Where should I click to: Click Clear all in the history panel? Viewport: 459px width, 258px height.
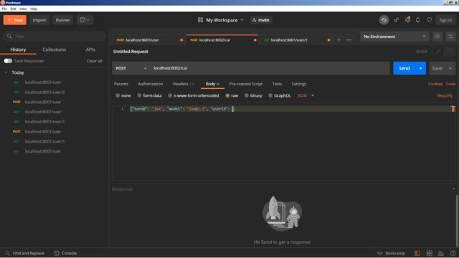pos(94,61)
